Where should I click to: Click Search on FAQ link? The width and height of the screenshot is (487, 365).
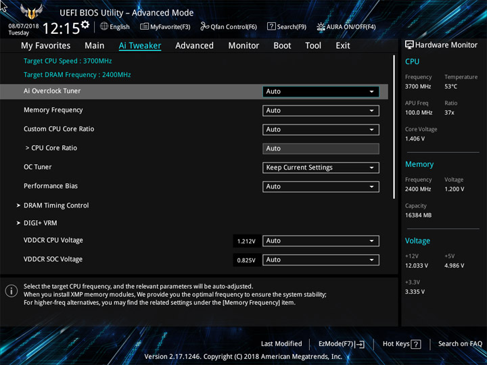click(x=460, y=343)
